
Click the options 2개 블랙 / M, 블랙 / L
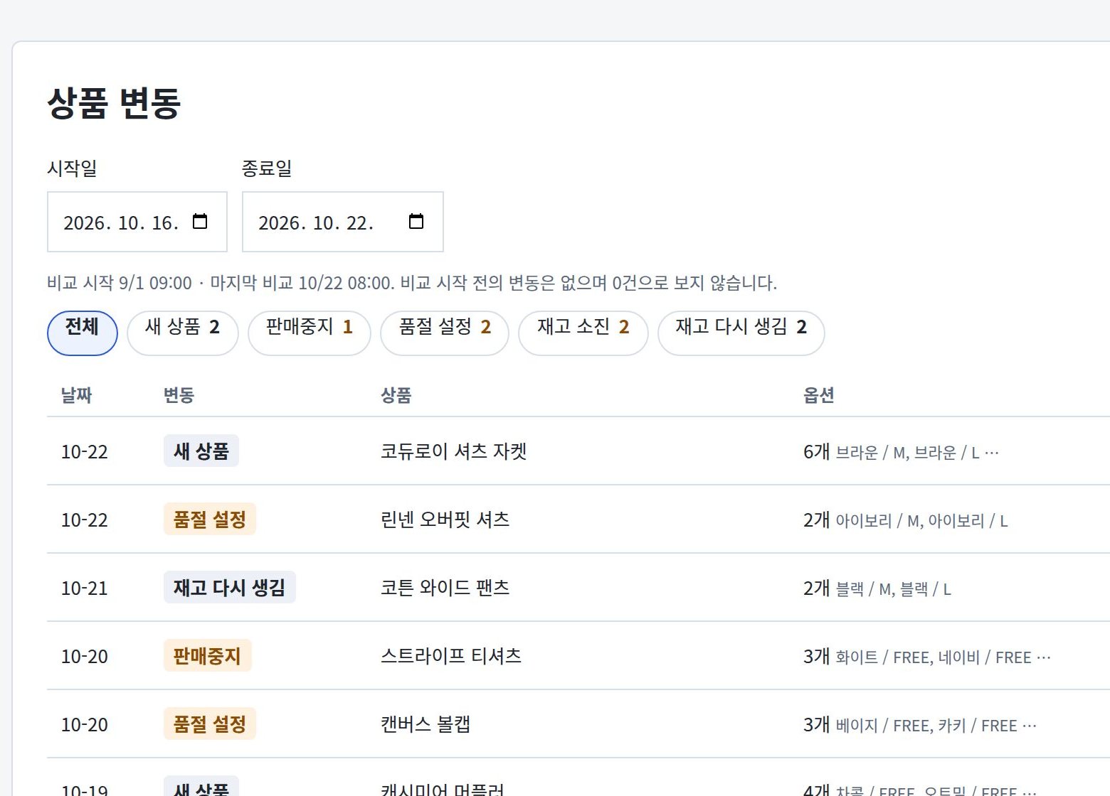click(877, 588)
